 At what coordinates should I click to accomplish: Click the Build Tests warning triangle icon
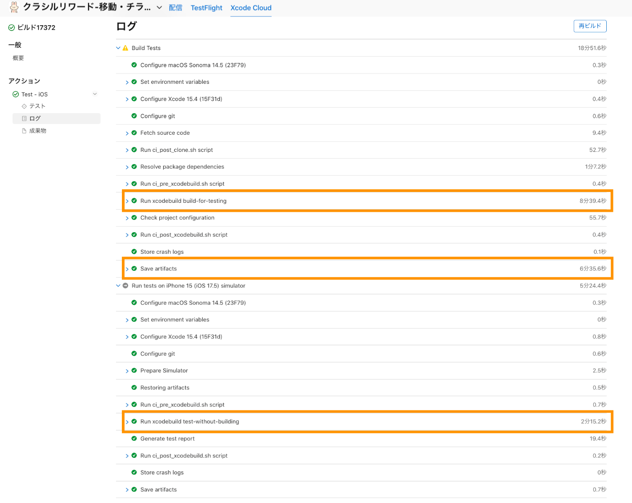pos(125,48)
